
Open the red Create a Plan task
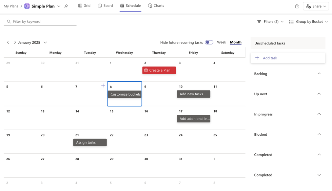[159, 70]
